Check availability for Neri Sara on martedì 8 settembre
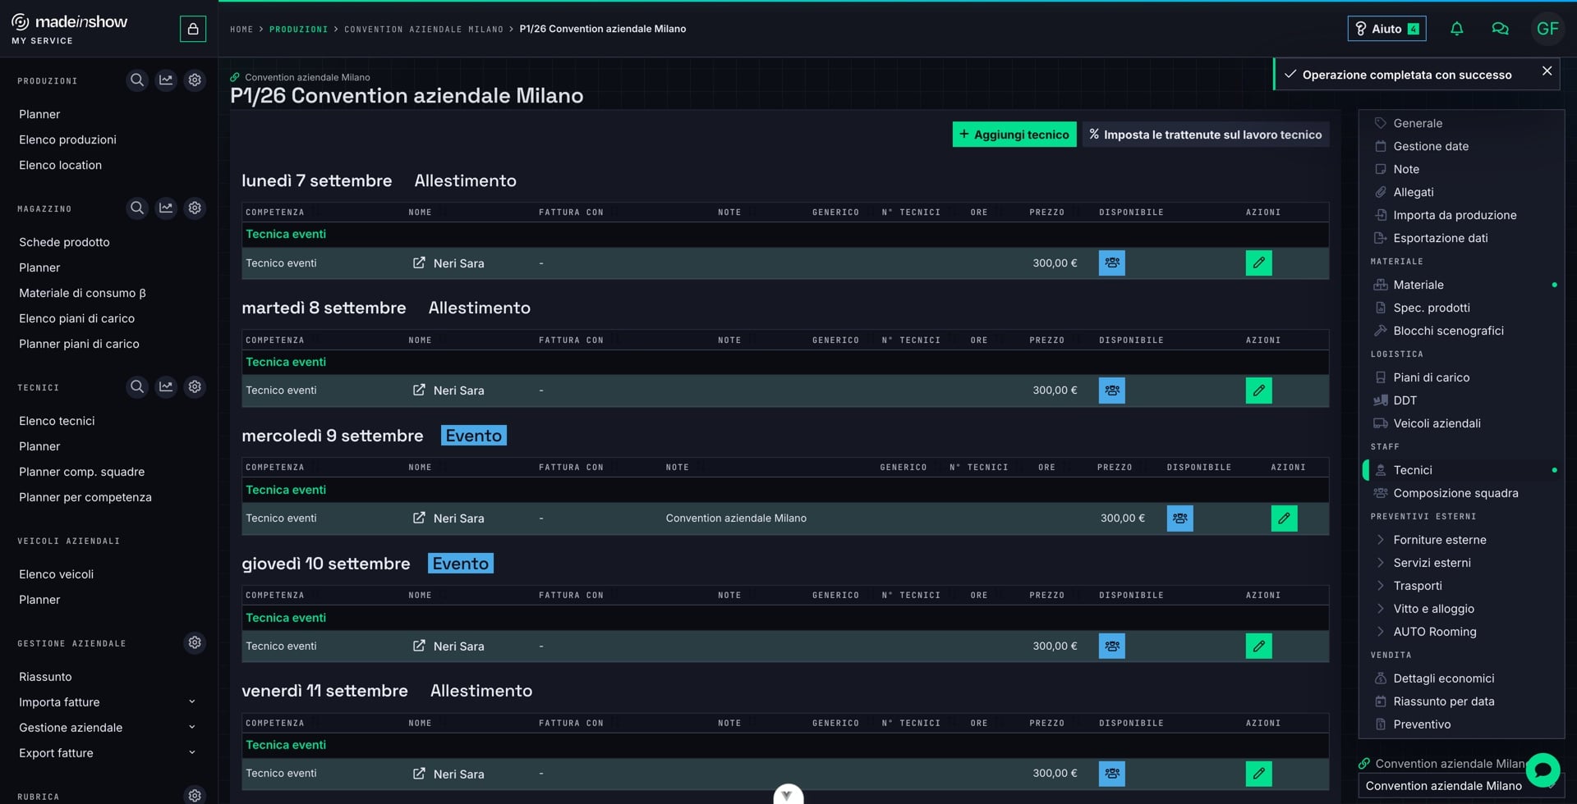The height and width of the screenshot is (804, 1577). (x=1111, y=391)
